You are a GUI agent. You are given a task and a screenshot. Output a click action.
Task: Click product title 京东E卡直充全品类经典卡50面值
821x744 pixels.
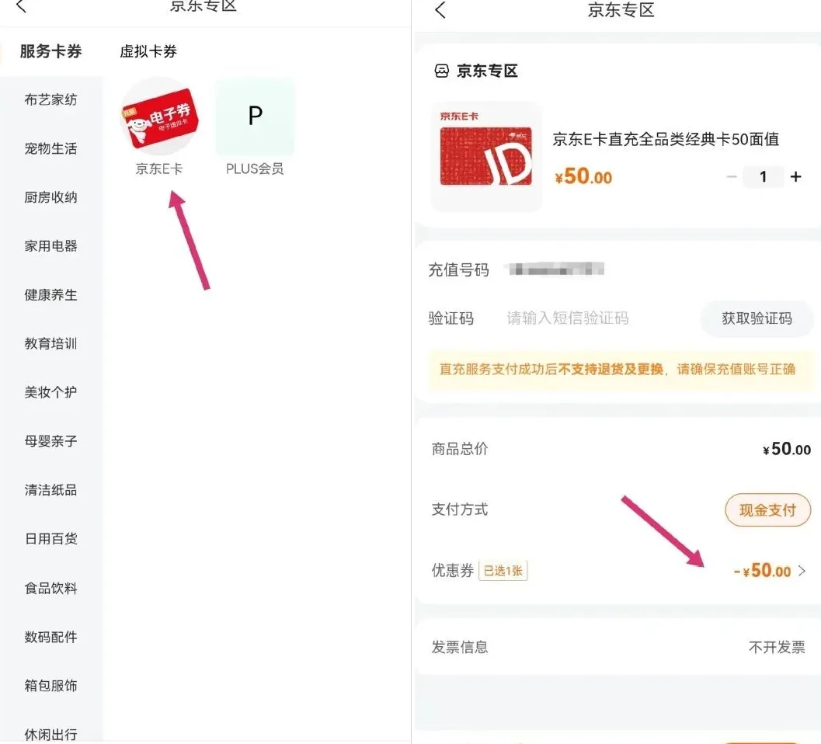pyautogui.click(x=666, y=139)
